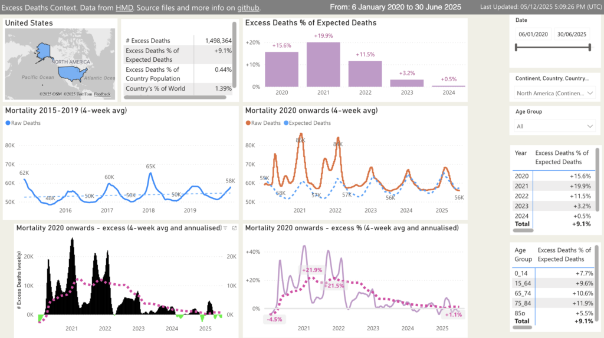Select Alaska shape on the map
604x338 pixels.
click(x=42, y=51)
